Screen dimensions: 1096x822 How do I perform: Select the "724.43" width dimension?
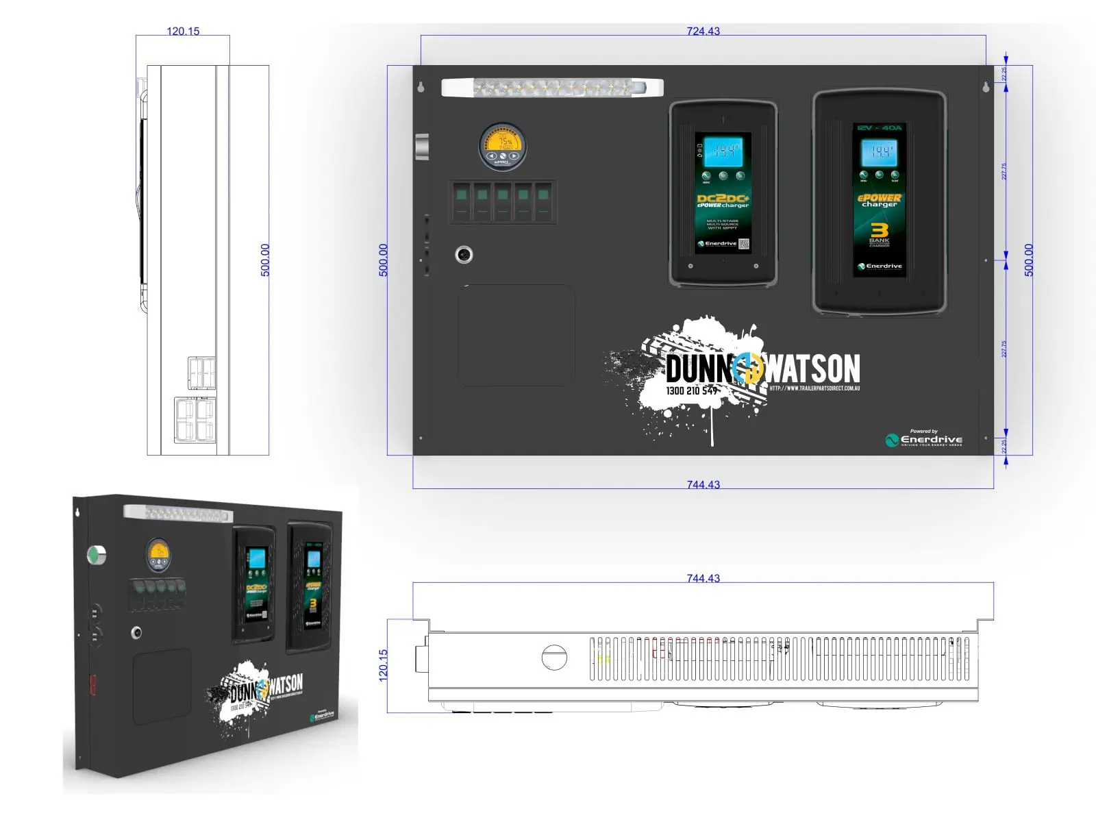click(x=703, y=31)
